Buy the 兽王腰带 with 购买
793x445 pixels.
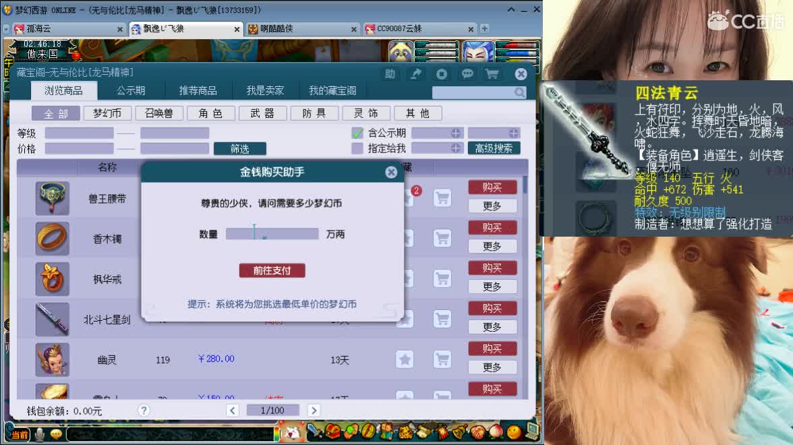(492, 187)
